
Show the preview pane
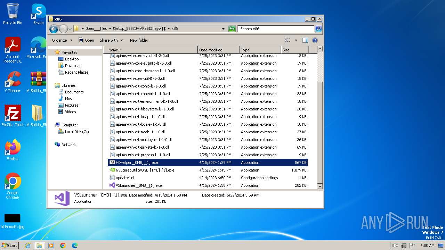(x=305, y=40)
